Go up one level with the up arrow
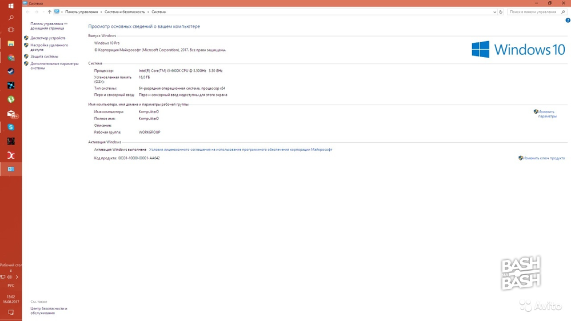The image size is (571, 321). pyautogui.click(x=49, y=12)
